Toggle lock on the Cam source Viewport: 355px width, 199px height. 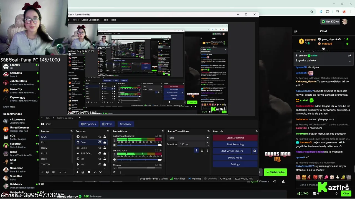(x=105, y=142)
